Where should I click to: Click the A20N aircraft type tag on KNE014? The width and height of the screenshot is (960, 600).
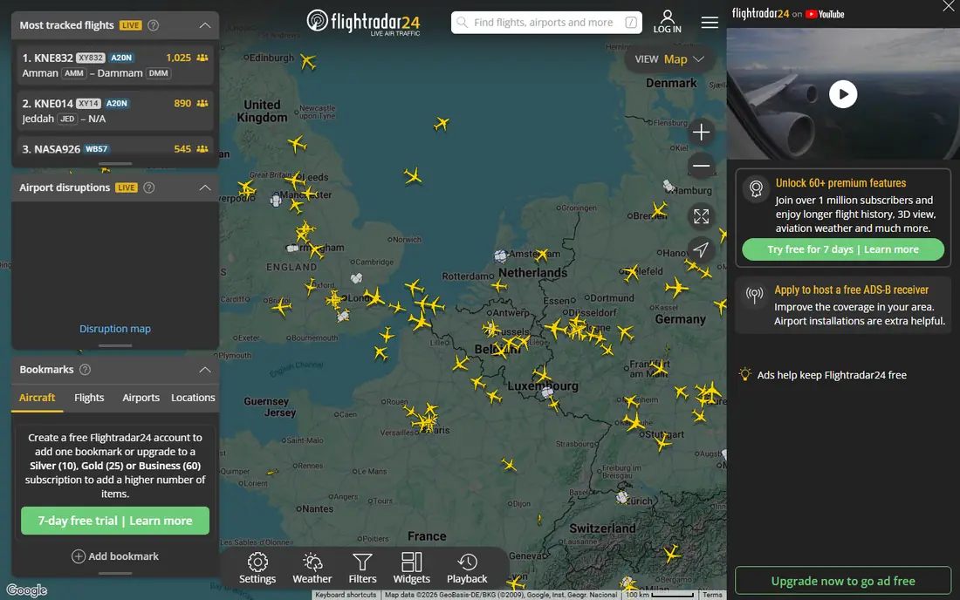click(x=116, y=104)
